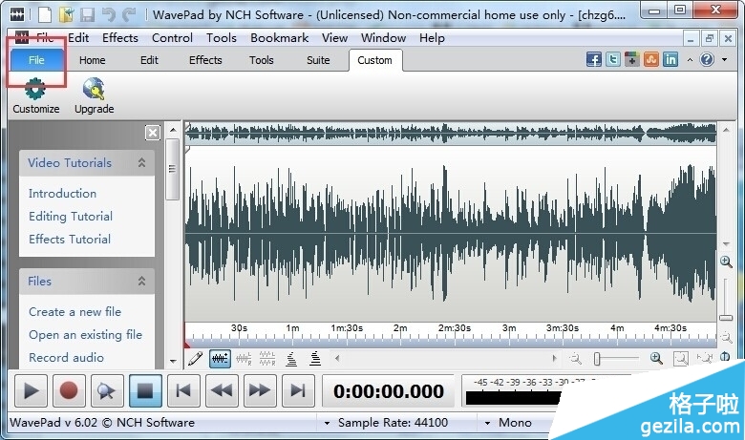
Task: Collapse the Video Tutorials section
Action: (141, 163)
